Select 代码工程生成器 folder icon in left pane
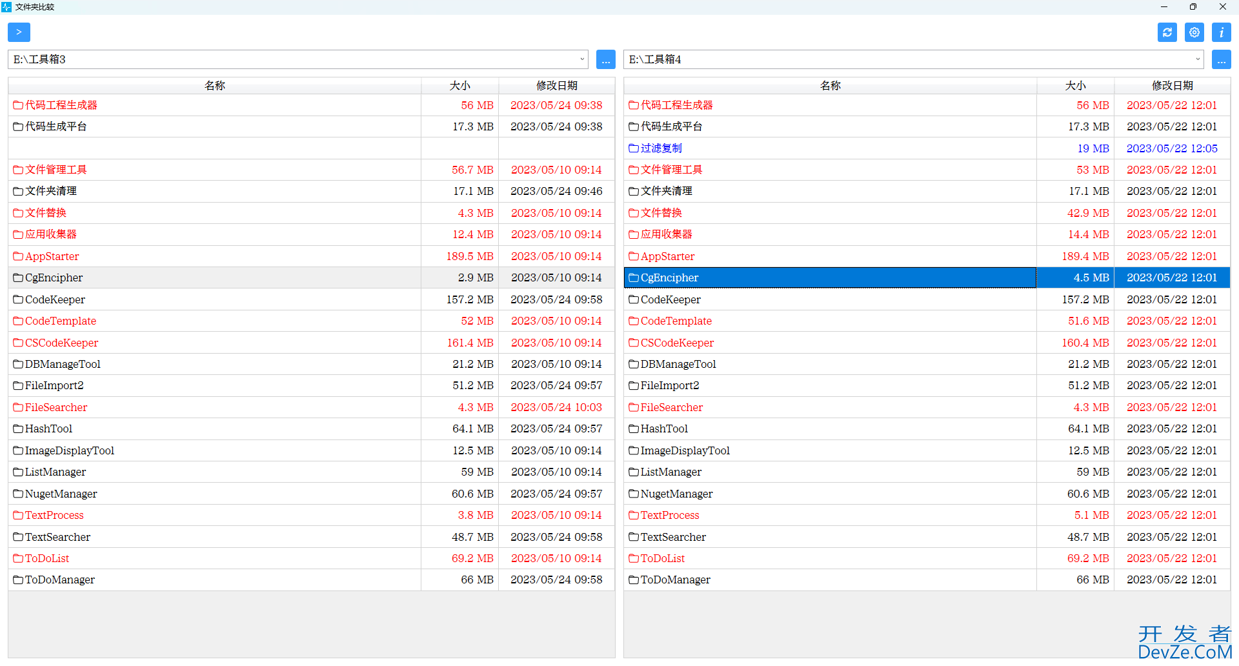 click(18, 105)
